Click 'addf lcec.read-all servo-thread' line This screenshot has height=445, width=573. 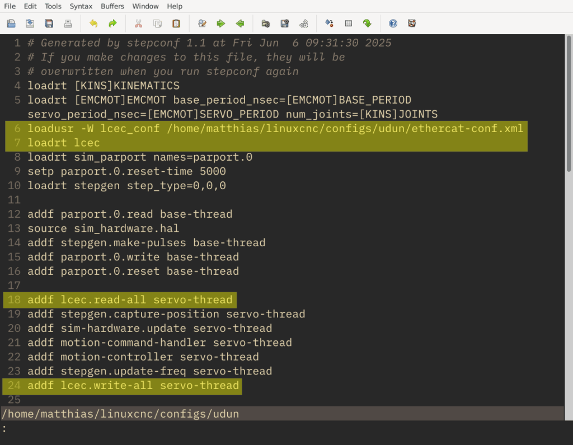point(130,300)
